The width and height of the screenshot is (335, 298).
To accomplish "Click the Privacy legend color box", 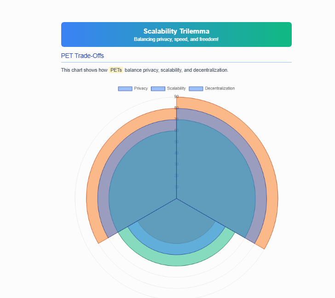I will (125, 89).
